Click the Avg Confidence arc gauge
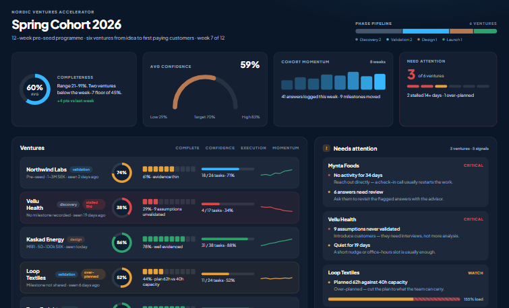The width and height of the screenshot is (509, 308). (205, 92)
